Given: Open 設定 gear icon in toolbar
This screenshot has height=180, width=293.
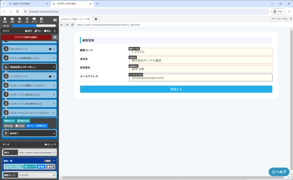Looking at the screenshot, I should point(20,20).
